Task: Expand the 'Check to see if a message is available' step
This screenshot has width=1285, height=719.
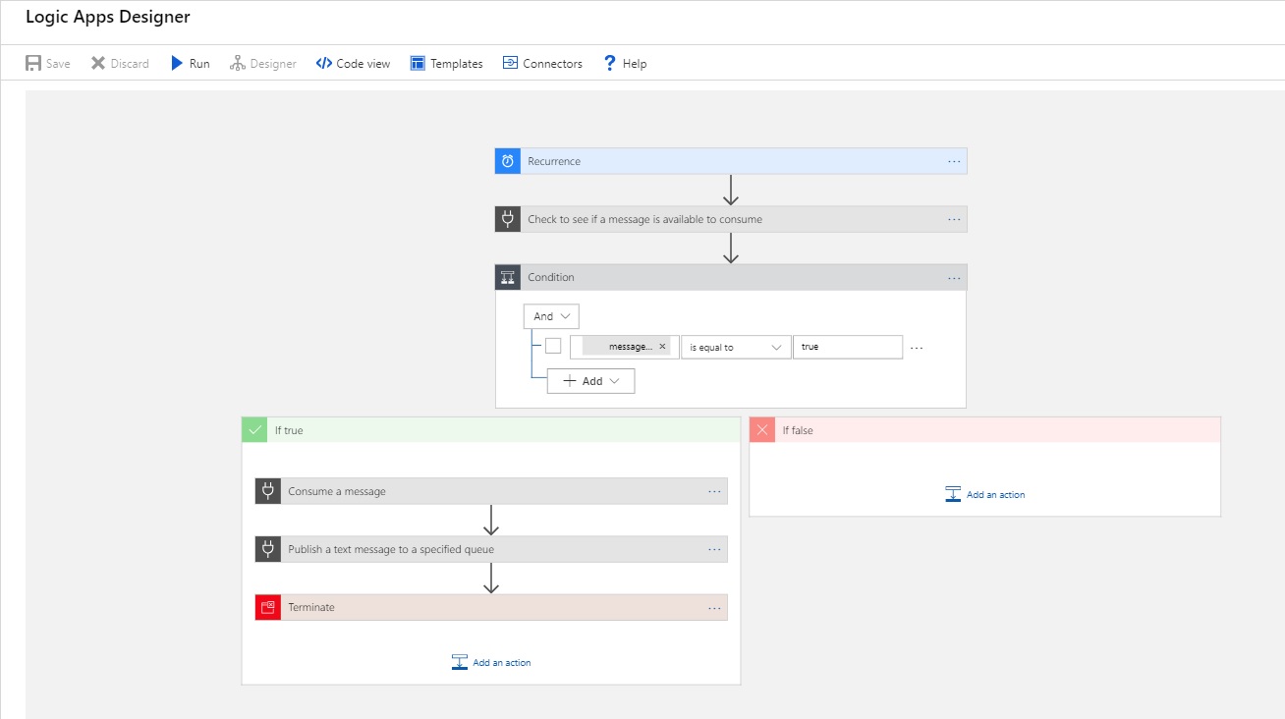Action: [731, 219]
